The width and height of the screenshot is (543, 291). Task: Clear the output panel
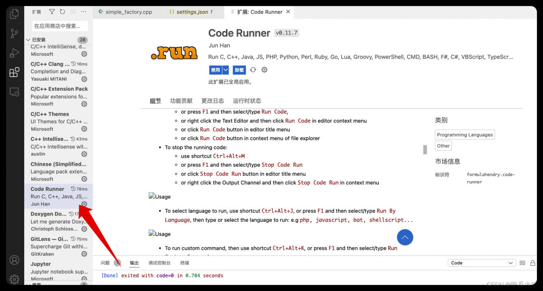tap(523, 263)
